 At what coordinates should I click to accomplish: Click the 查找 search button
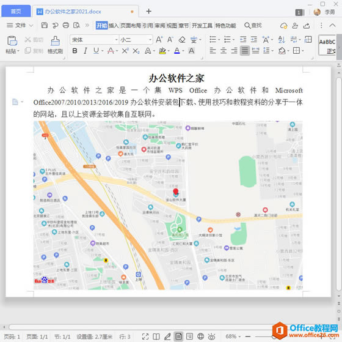click(253, 26)
